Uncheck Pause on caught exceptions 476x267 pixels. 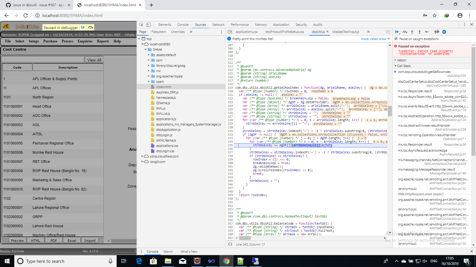point(396,39)
